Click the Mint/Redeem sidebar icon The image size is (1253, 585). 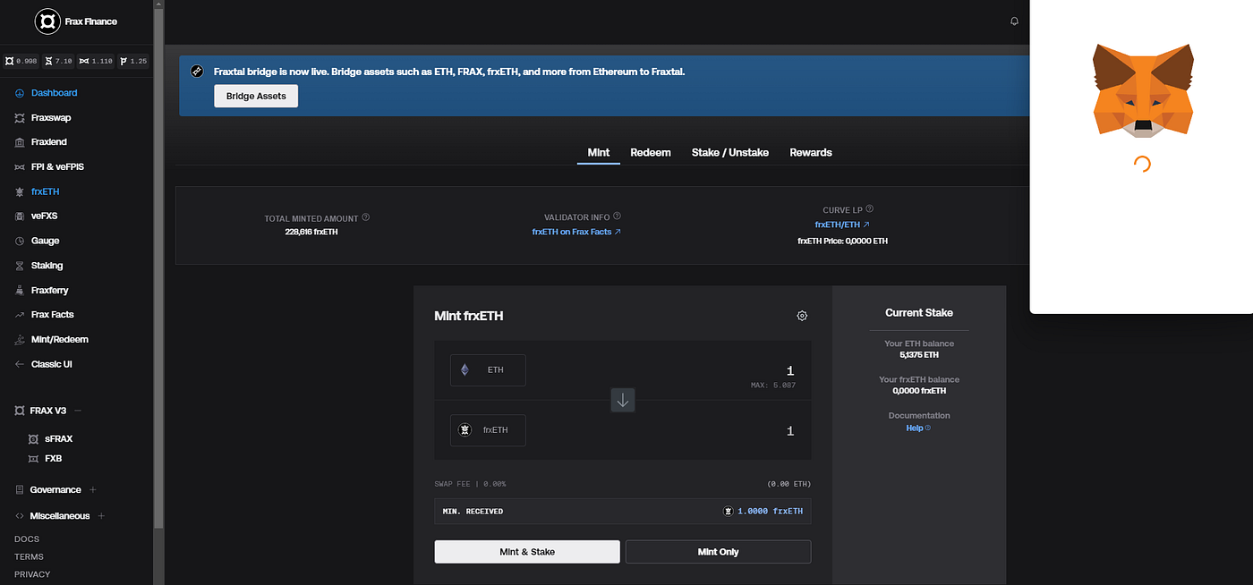[x=20, y=339]
